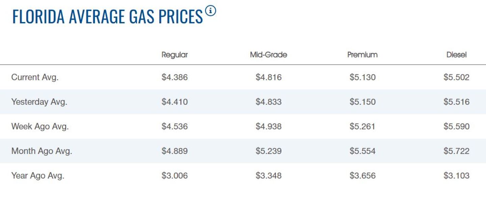Select the Premium column header
Image resolution: width=486 pixels, height=201 pixels.
[362, 55]
